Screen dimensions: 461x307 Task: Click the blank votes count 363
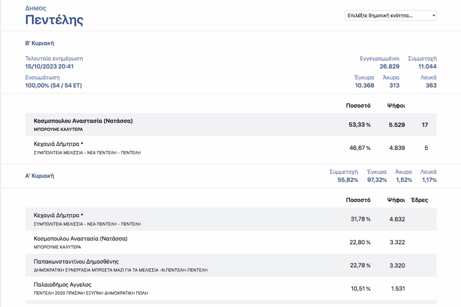[431, 85]
